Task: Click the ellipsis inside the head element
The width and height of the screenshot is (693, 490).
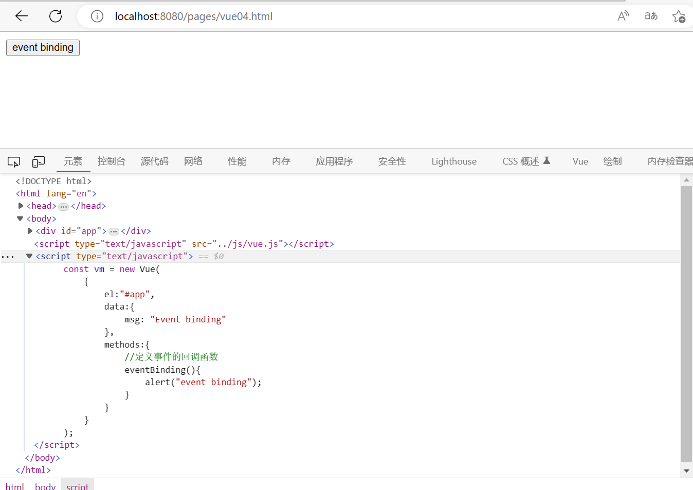Action: click(x=63, y=206)
